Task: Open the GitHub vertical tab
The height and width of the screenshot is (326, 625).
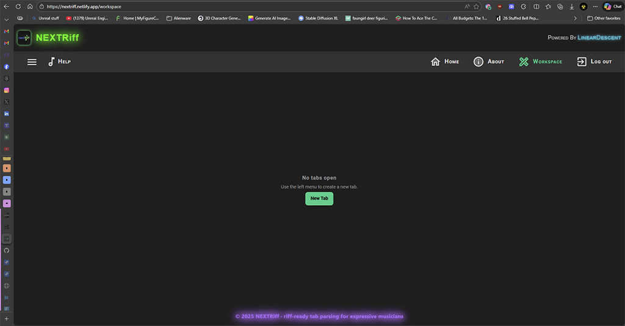Action: (7, 250)
